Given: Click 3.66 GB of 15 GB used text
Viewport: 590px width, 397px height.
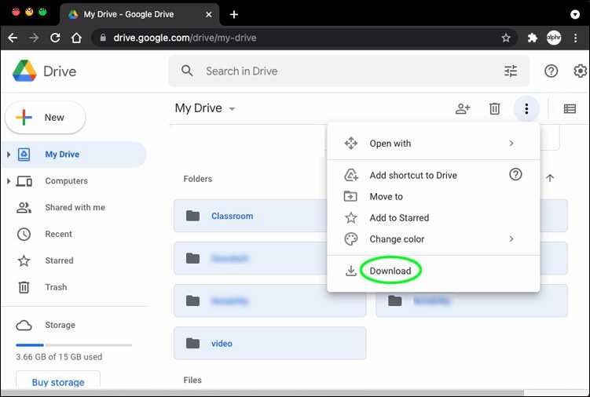Looking at the screenshot, I should coord(59,357).
